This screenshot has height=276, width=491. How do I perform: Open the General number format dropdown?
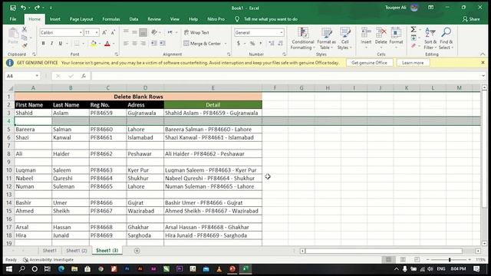pyautogui.click(x=282, y=32)
